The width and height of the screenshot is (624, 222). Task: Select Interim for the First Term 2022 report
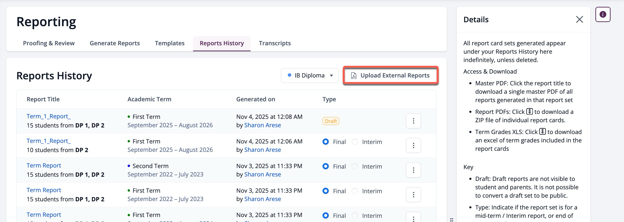point(355,191)
